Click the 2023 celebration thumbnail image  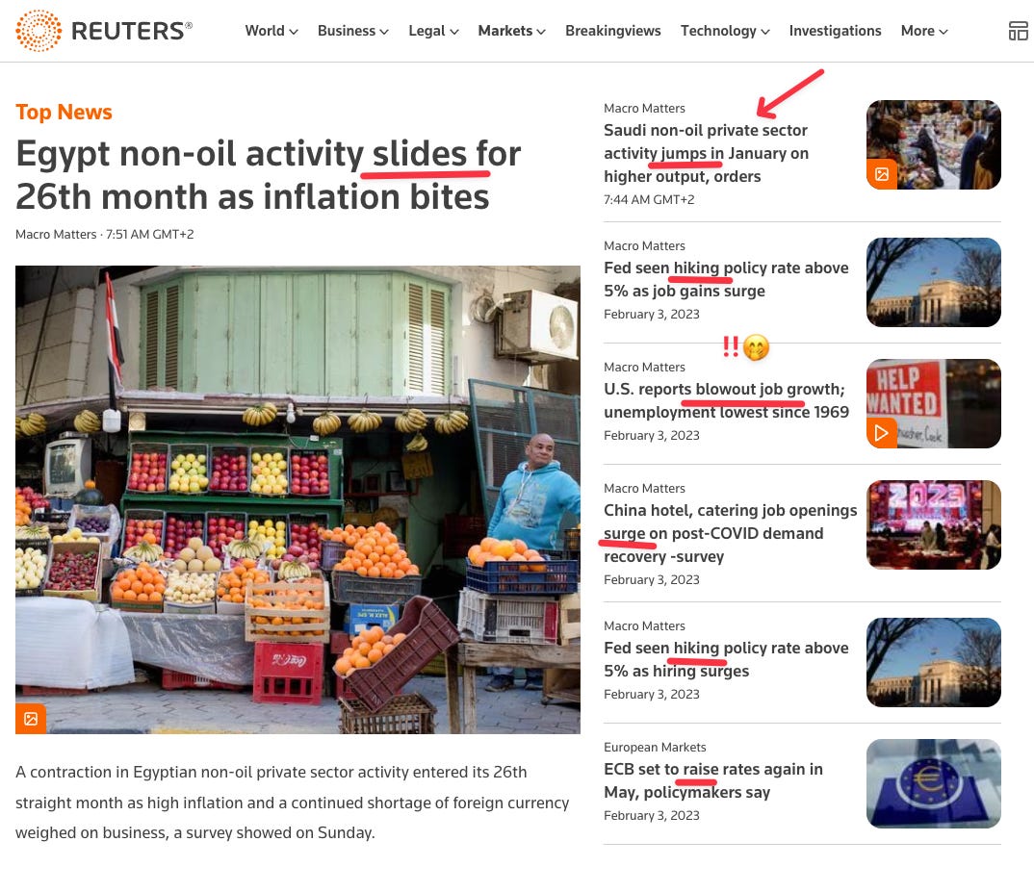coord(933,524)
